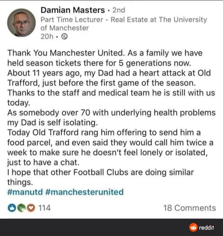
Task: Open the 18 Comments link
Action: 190,208
